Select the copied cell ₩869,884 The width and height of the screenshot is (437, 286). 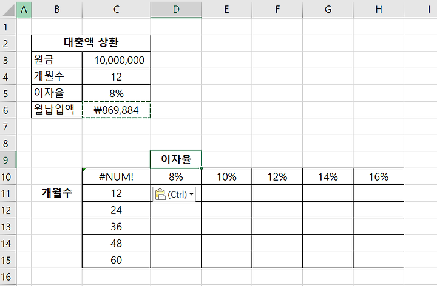tap(116, 110)
